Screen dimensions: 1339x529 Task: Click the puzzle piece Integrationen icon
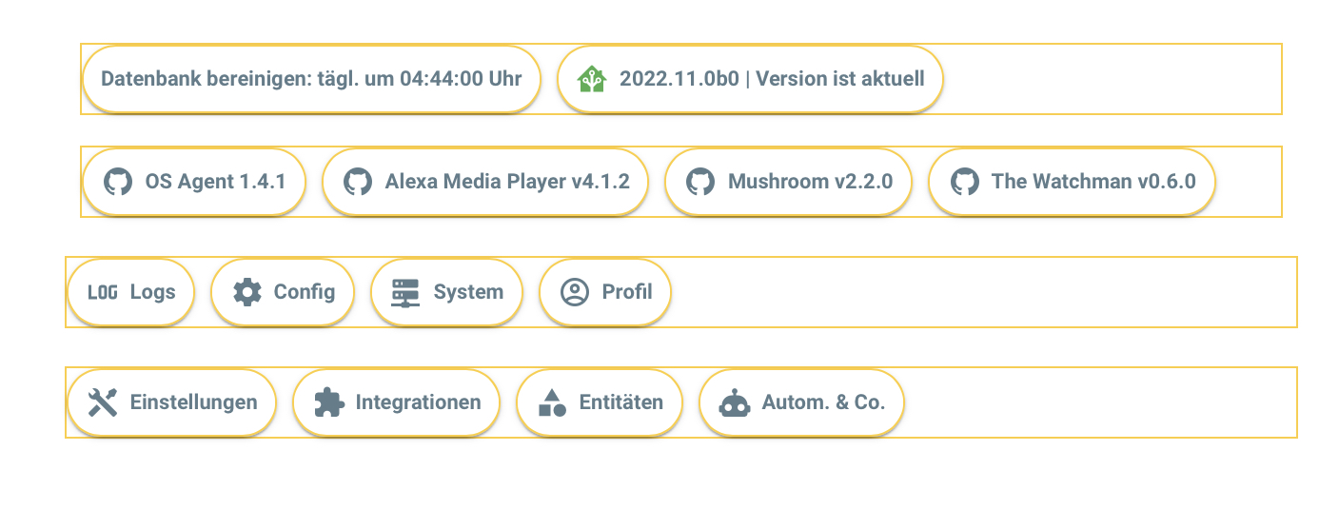click(327, 402)
